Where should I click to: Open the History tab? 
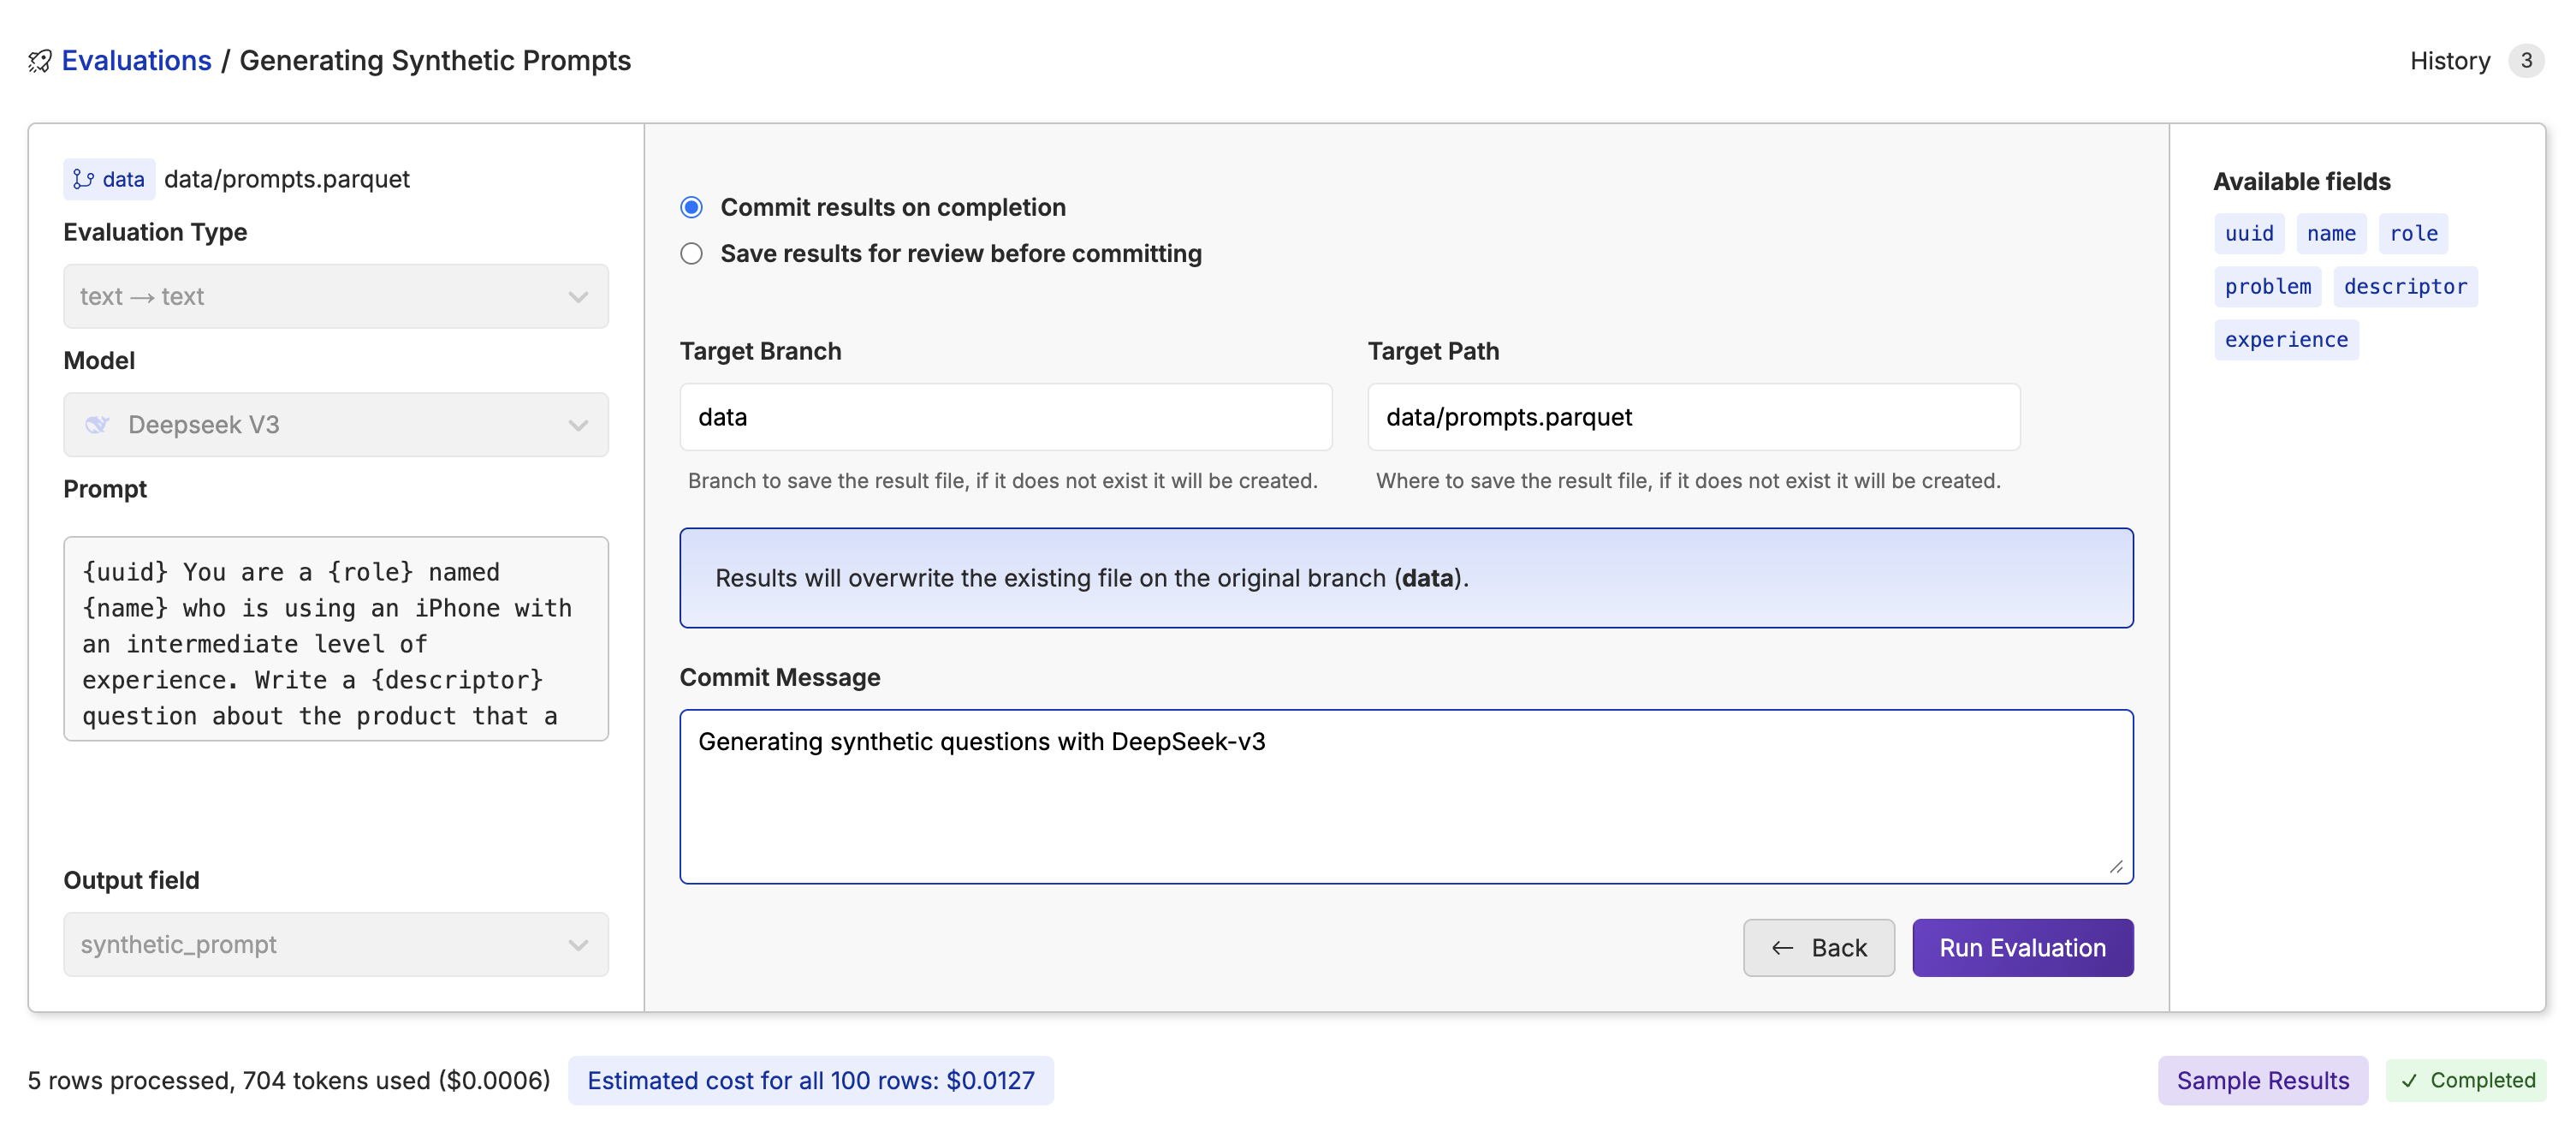click(2449, 61)
